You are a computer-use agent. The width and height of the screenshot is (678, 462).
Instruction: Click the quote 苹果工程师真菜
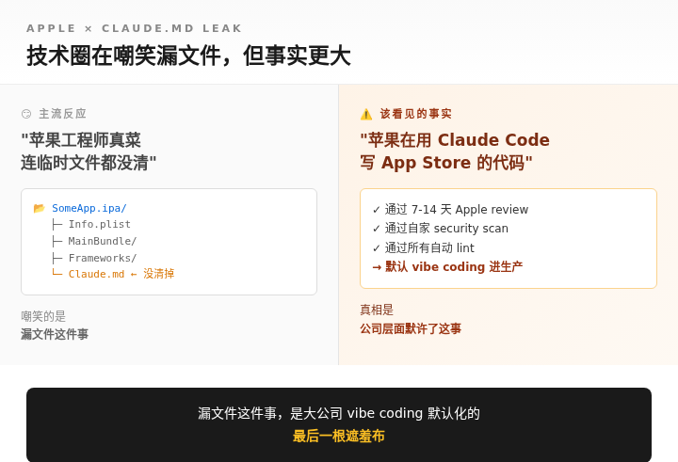click(x=81, y=140)
